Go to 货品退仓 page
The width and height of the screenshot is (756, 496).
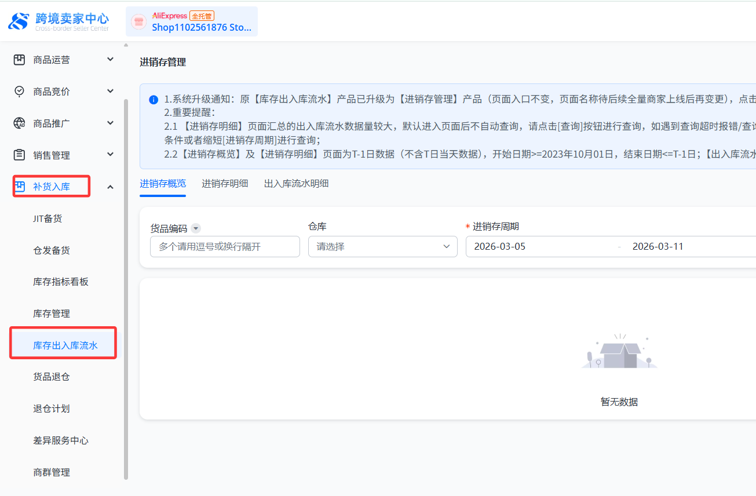tap(52, 377)
